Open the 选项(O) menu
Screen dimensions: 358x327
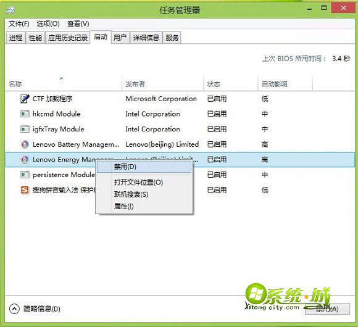[48, 23]
